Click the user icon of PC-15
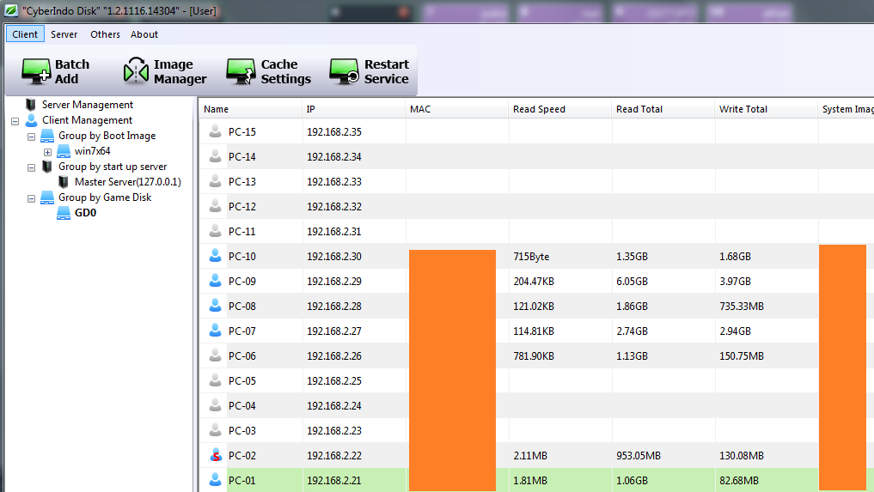Image resolution: width=874 pixels, height=492 pixels. (x=215, y=131)
